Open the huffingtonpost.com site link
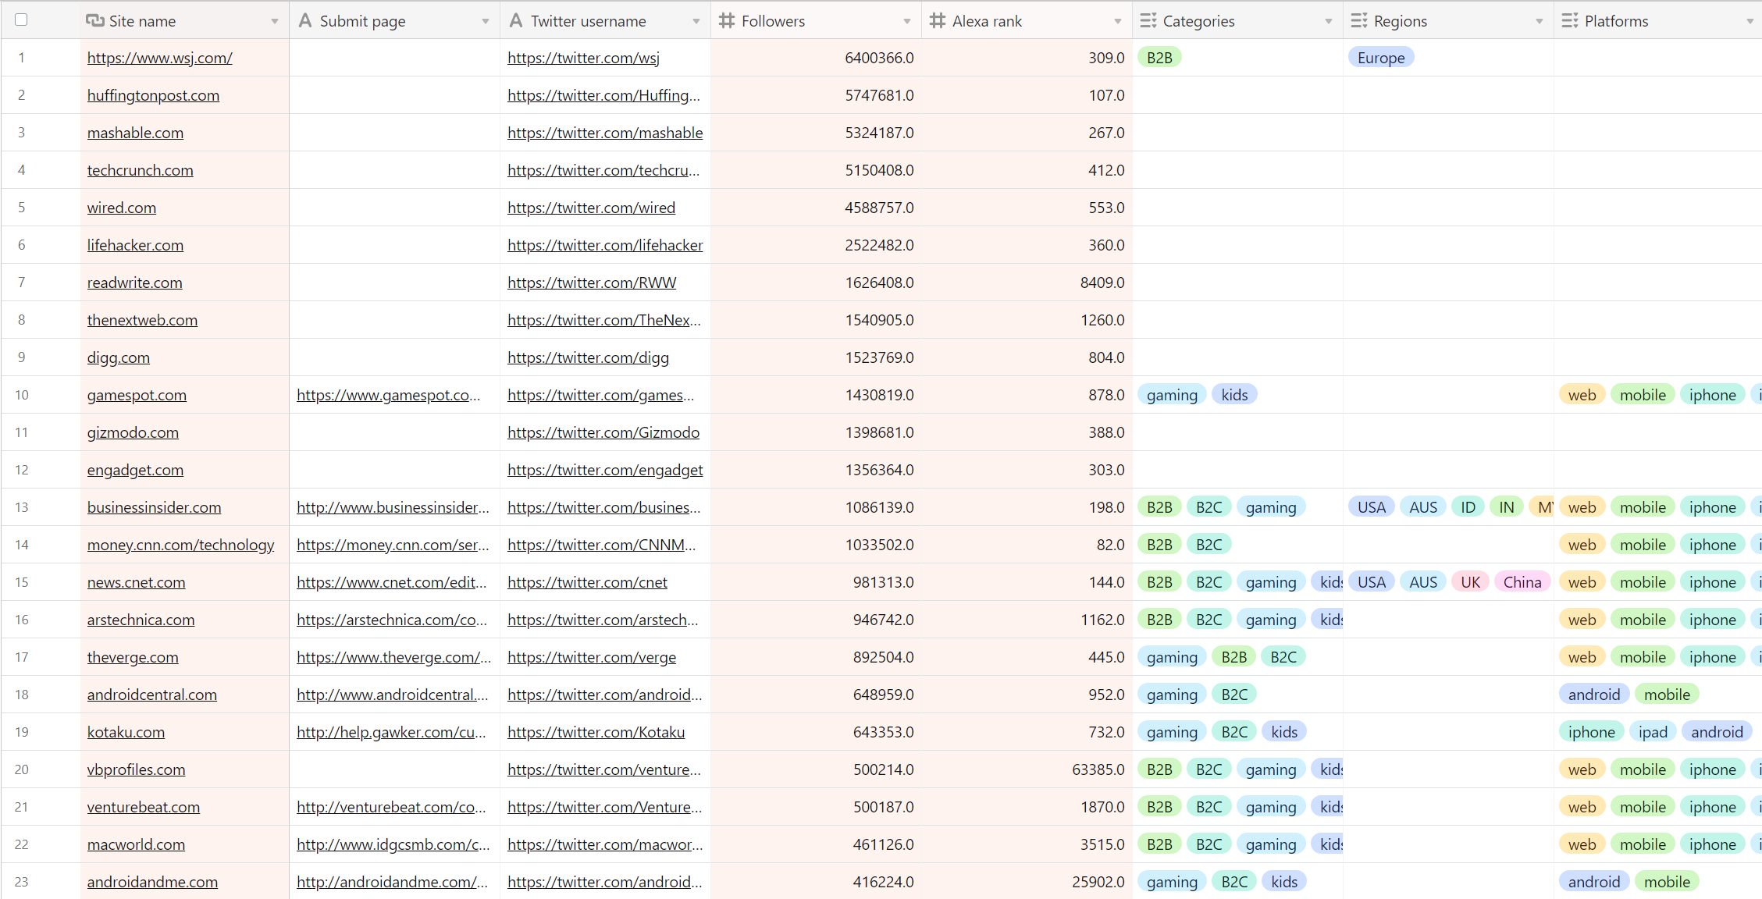The image size is (1762, 899). [153, 95]
